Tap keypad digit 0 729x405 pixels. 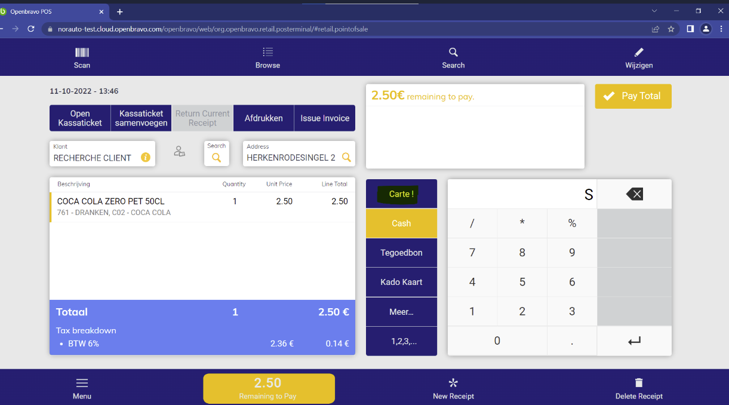497,341
